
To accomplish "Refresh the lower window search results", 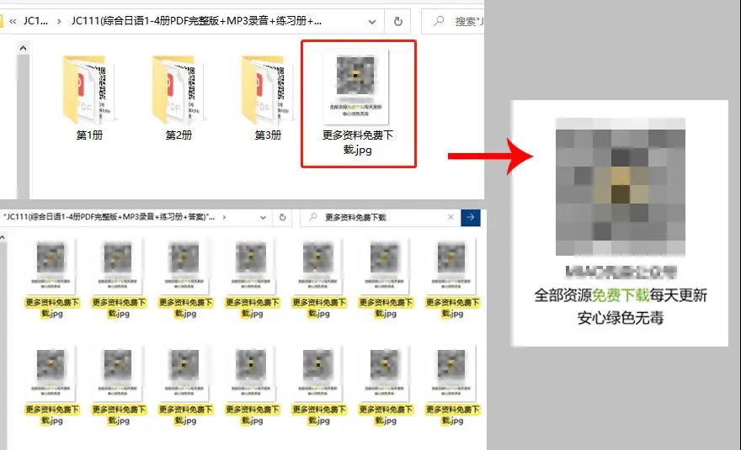I will tap(282, 217).
